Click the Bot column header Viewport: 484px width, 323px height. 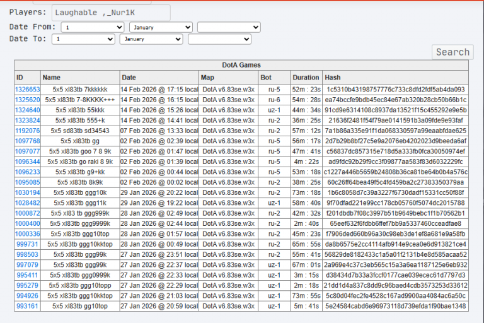(x=274, y=78)
